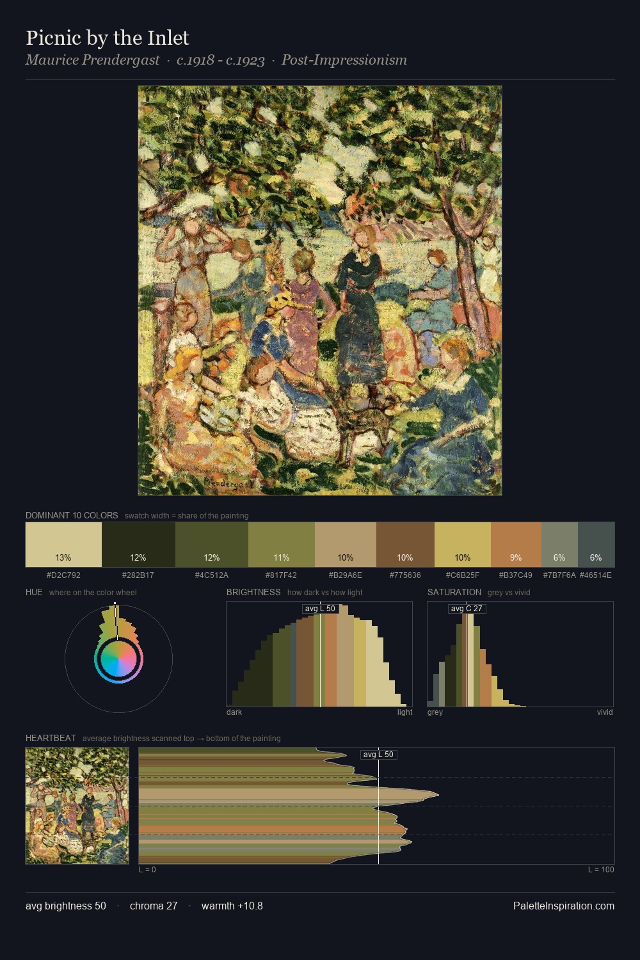The height and width of the screenshot is (960, 640).
Task: Click the hex code #817F42
Action: [x=282, y=575]
